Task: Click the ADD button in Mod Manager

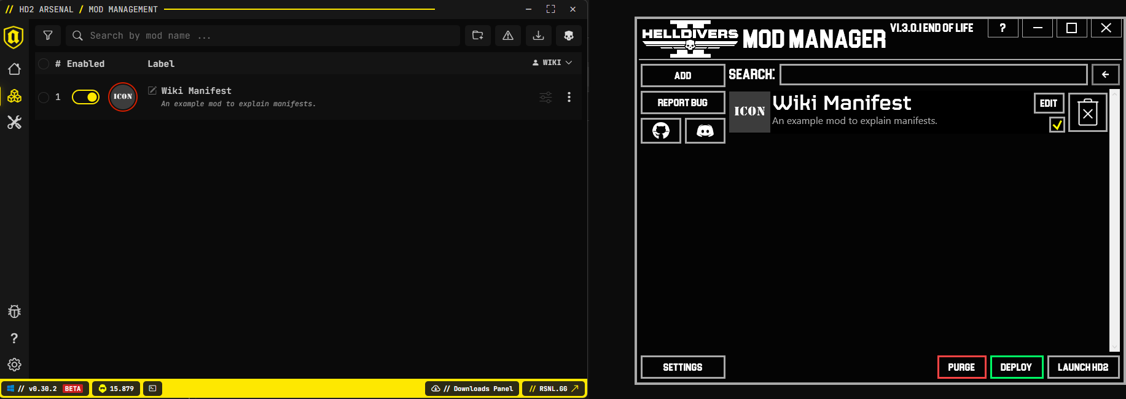Action: pyautogui.click(x=683, y=76)
